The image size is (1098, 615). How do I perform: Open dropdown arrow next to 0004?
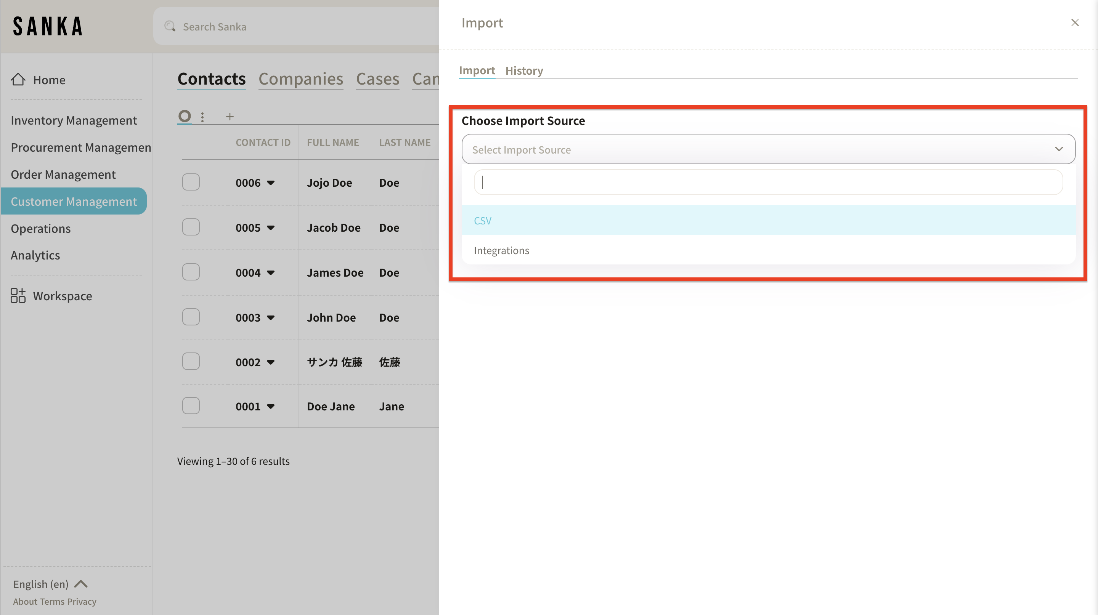[x=271, y=272]
